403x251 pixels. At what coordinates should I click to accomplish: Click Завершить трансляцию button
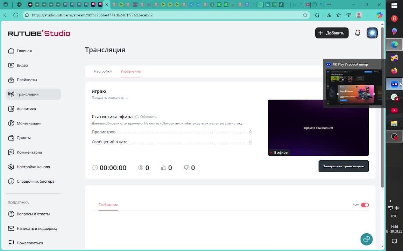[x=344, y=166]
